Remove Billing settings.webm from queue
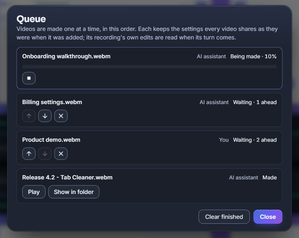 tap(61, 116)
